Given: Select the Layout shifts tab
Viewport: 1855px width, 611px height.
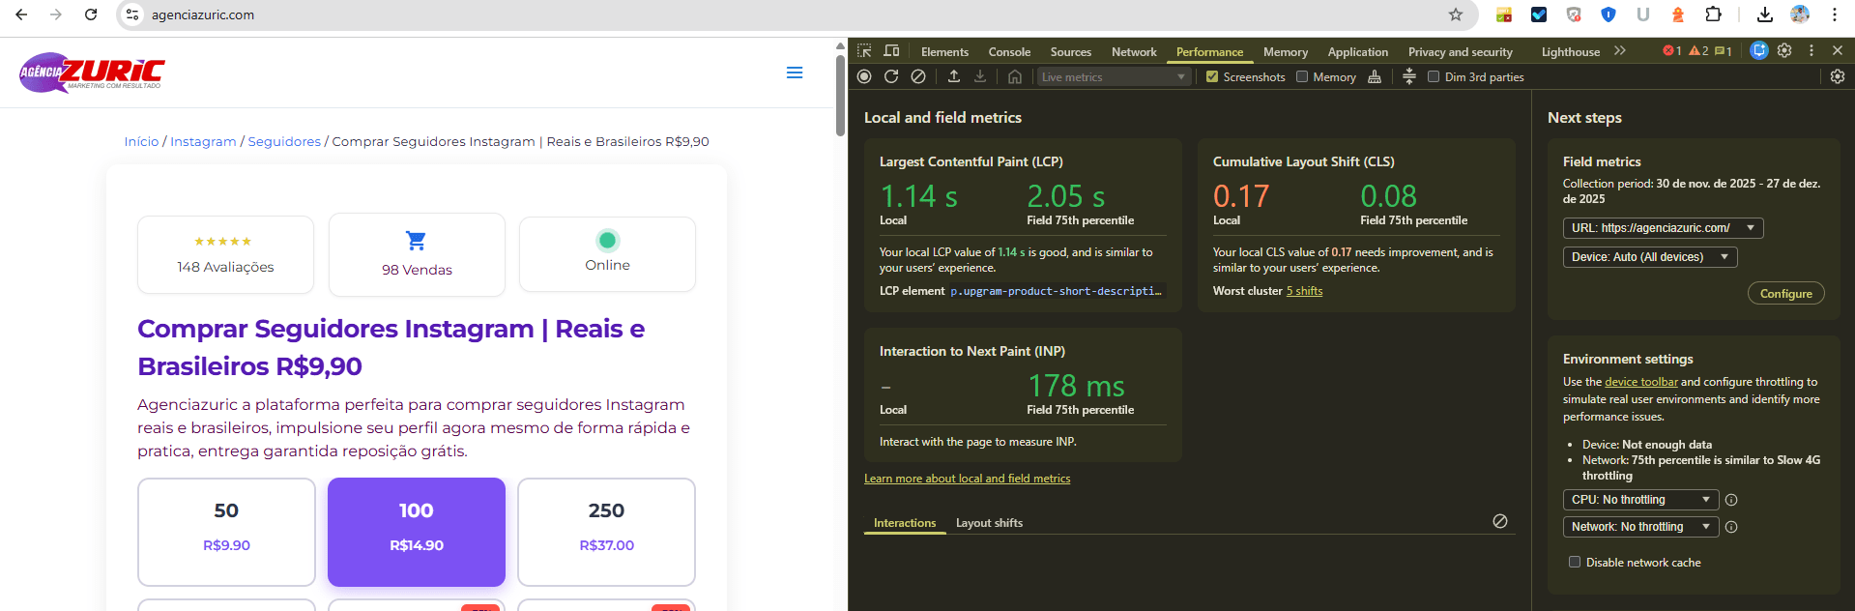Looking at the screenshot, I should pyautogui.click(x=989, y=523).
